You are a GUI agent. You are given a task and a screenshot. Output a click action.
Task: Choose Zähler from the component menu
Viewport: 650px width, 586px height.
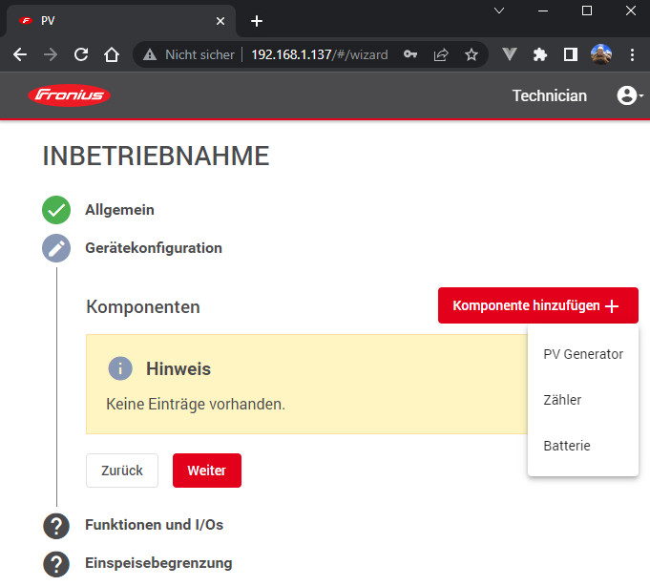point(562,400)
